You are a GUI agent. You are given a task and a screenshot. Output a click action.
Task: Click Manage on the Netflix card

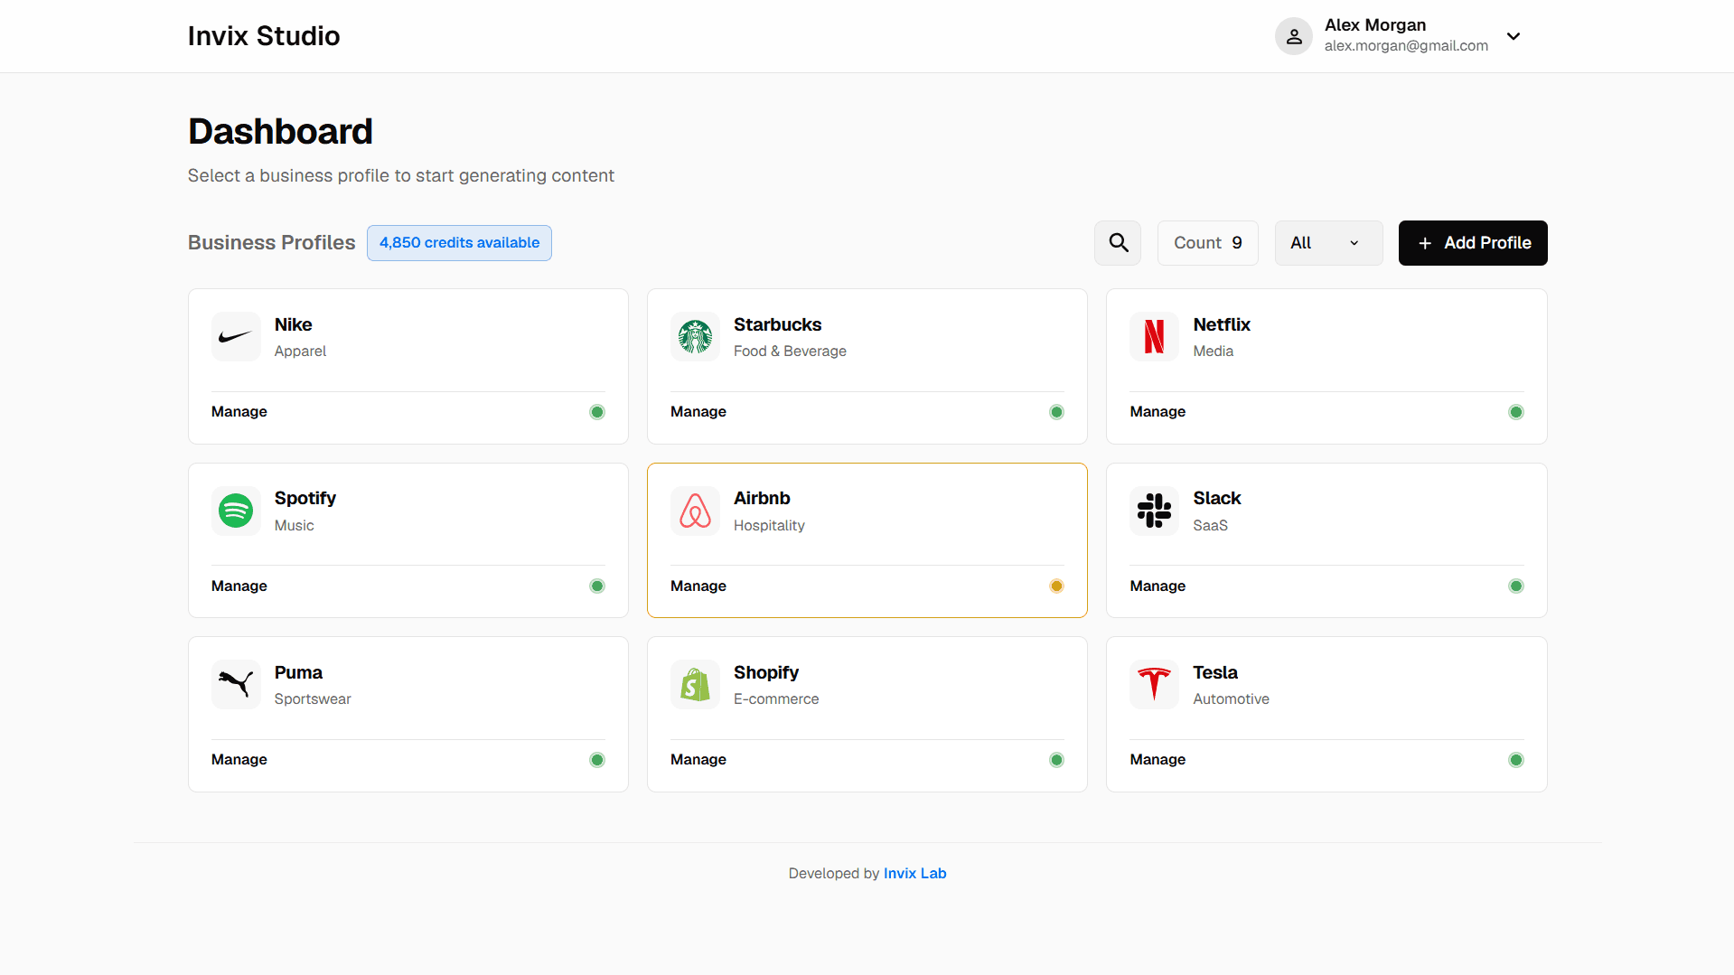1158,412
